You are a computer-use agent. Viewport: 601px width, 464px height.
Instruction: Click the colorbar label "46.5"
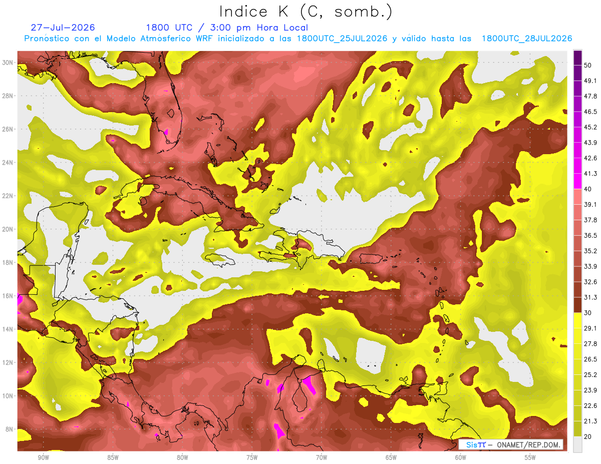pyautogui.click(x=590, y=112)
